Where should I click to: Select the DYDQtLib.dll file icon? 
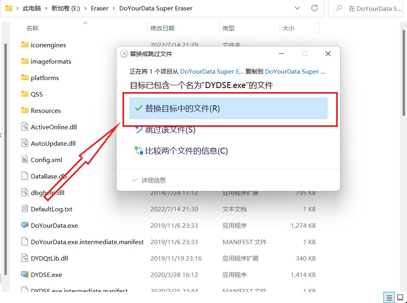pyautogui.click(x=25, y=258)
